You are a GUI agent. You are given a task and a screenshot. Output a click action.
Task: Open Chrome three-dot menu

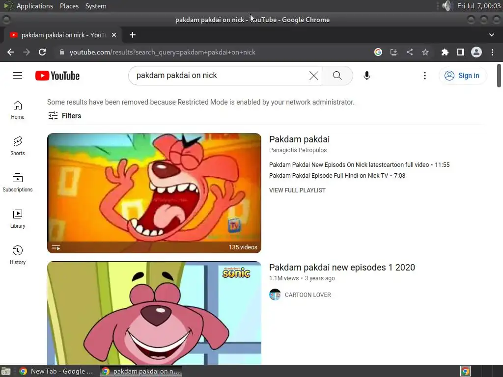coord(492,52)
